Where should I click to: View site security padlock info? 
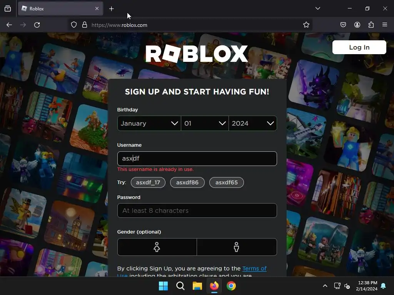coord(85,25)
